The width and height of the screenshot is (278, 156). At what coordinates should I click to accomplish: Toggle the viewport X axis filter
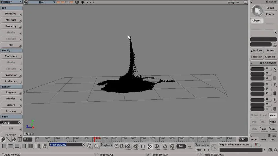tap(87, 2)
